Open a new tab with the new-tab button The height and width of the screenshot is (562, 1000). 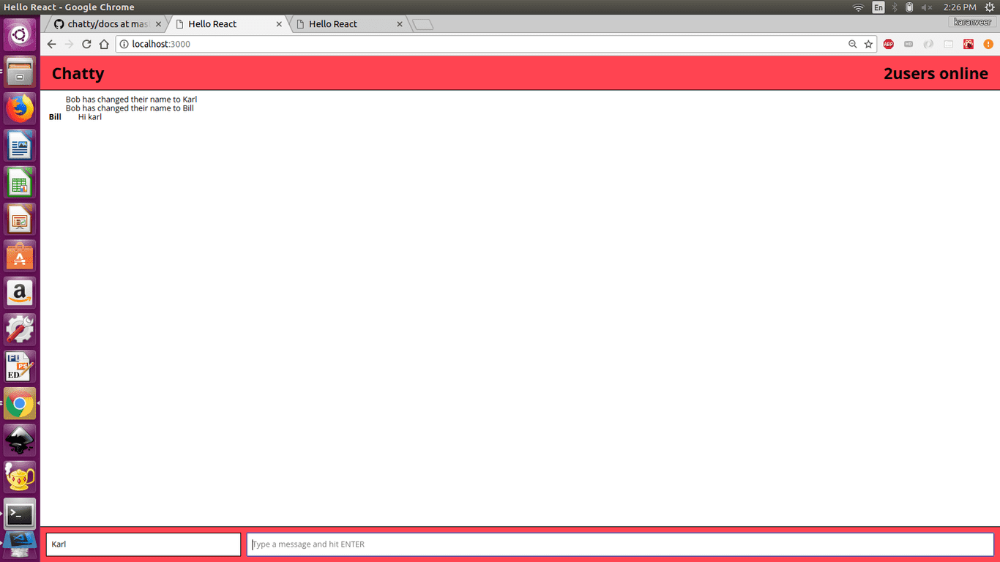coord(423,24)
